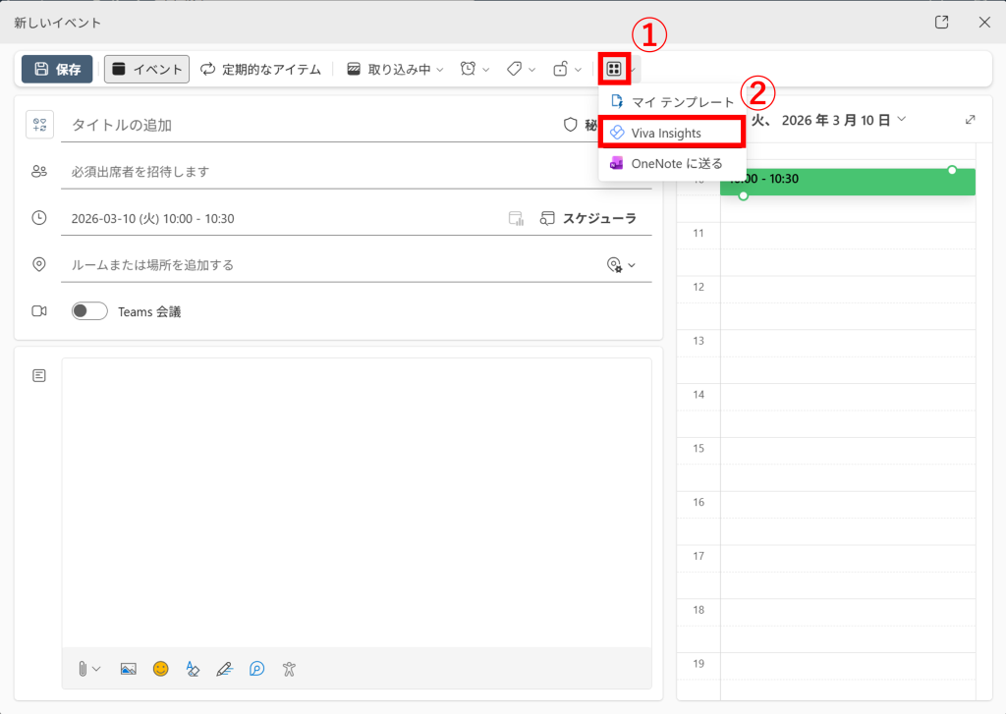Click the pop-out window icon
This screenshot has height=714, width=1006.
point(941,22)
